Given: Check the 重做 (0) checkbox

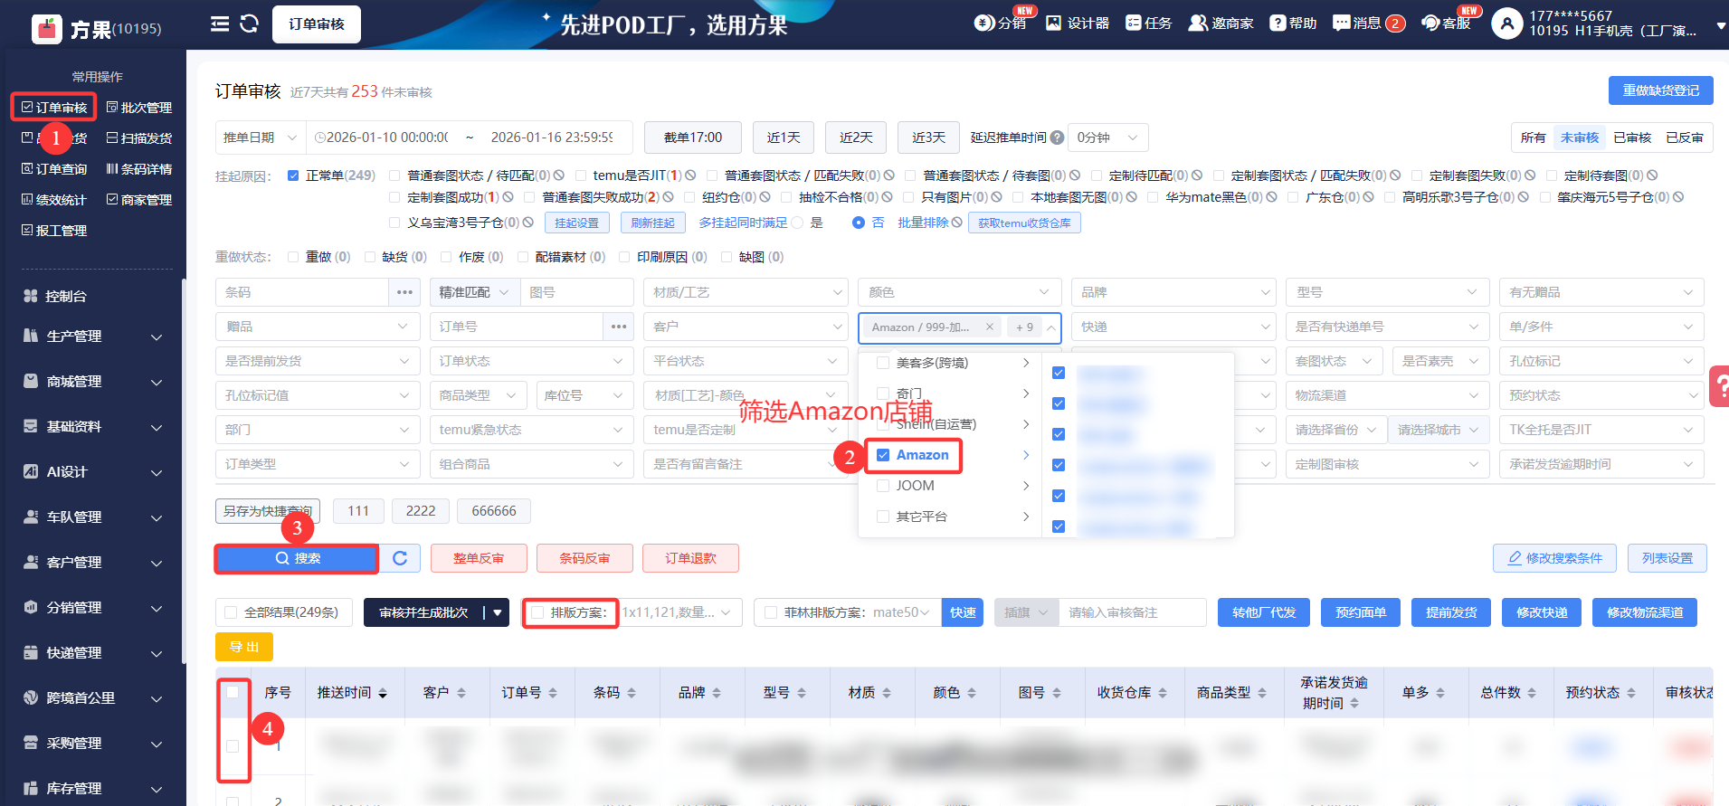Looking at the screenshot, I should click(x=293, y=257).
